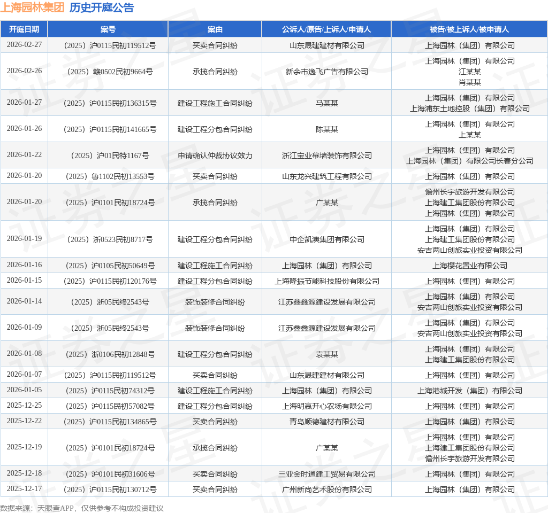
Task: Click plaintiff 青岛顺德建材有限公司
Action: tap(327, 422)
